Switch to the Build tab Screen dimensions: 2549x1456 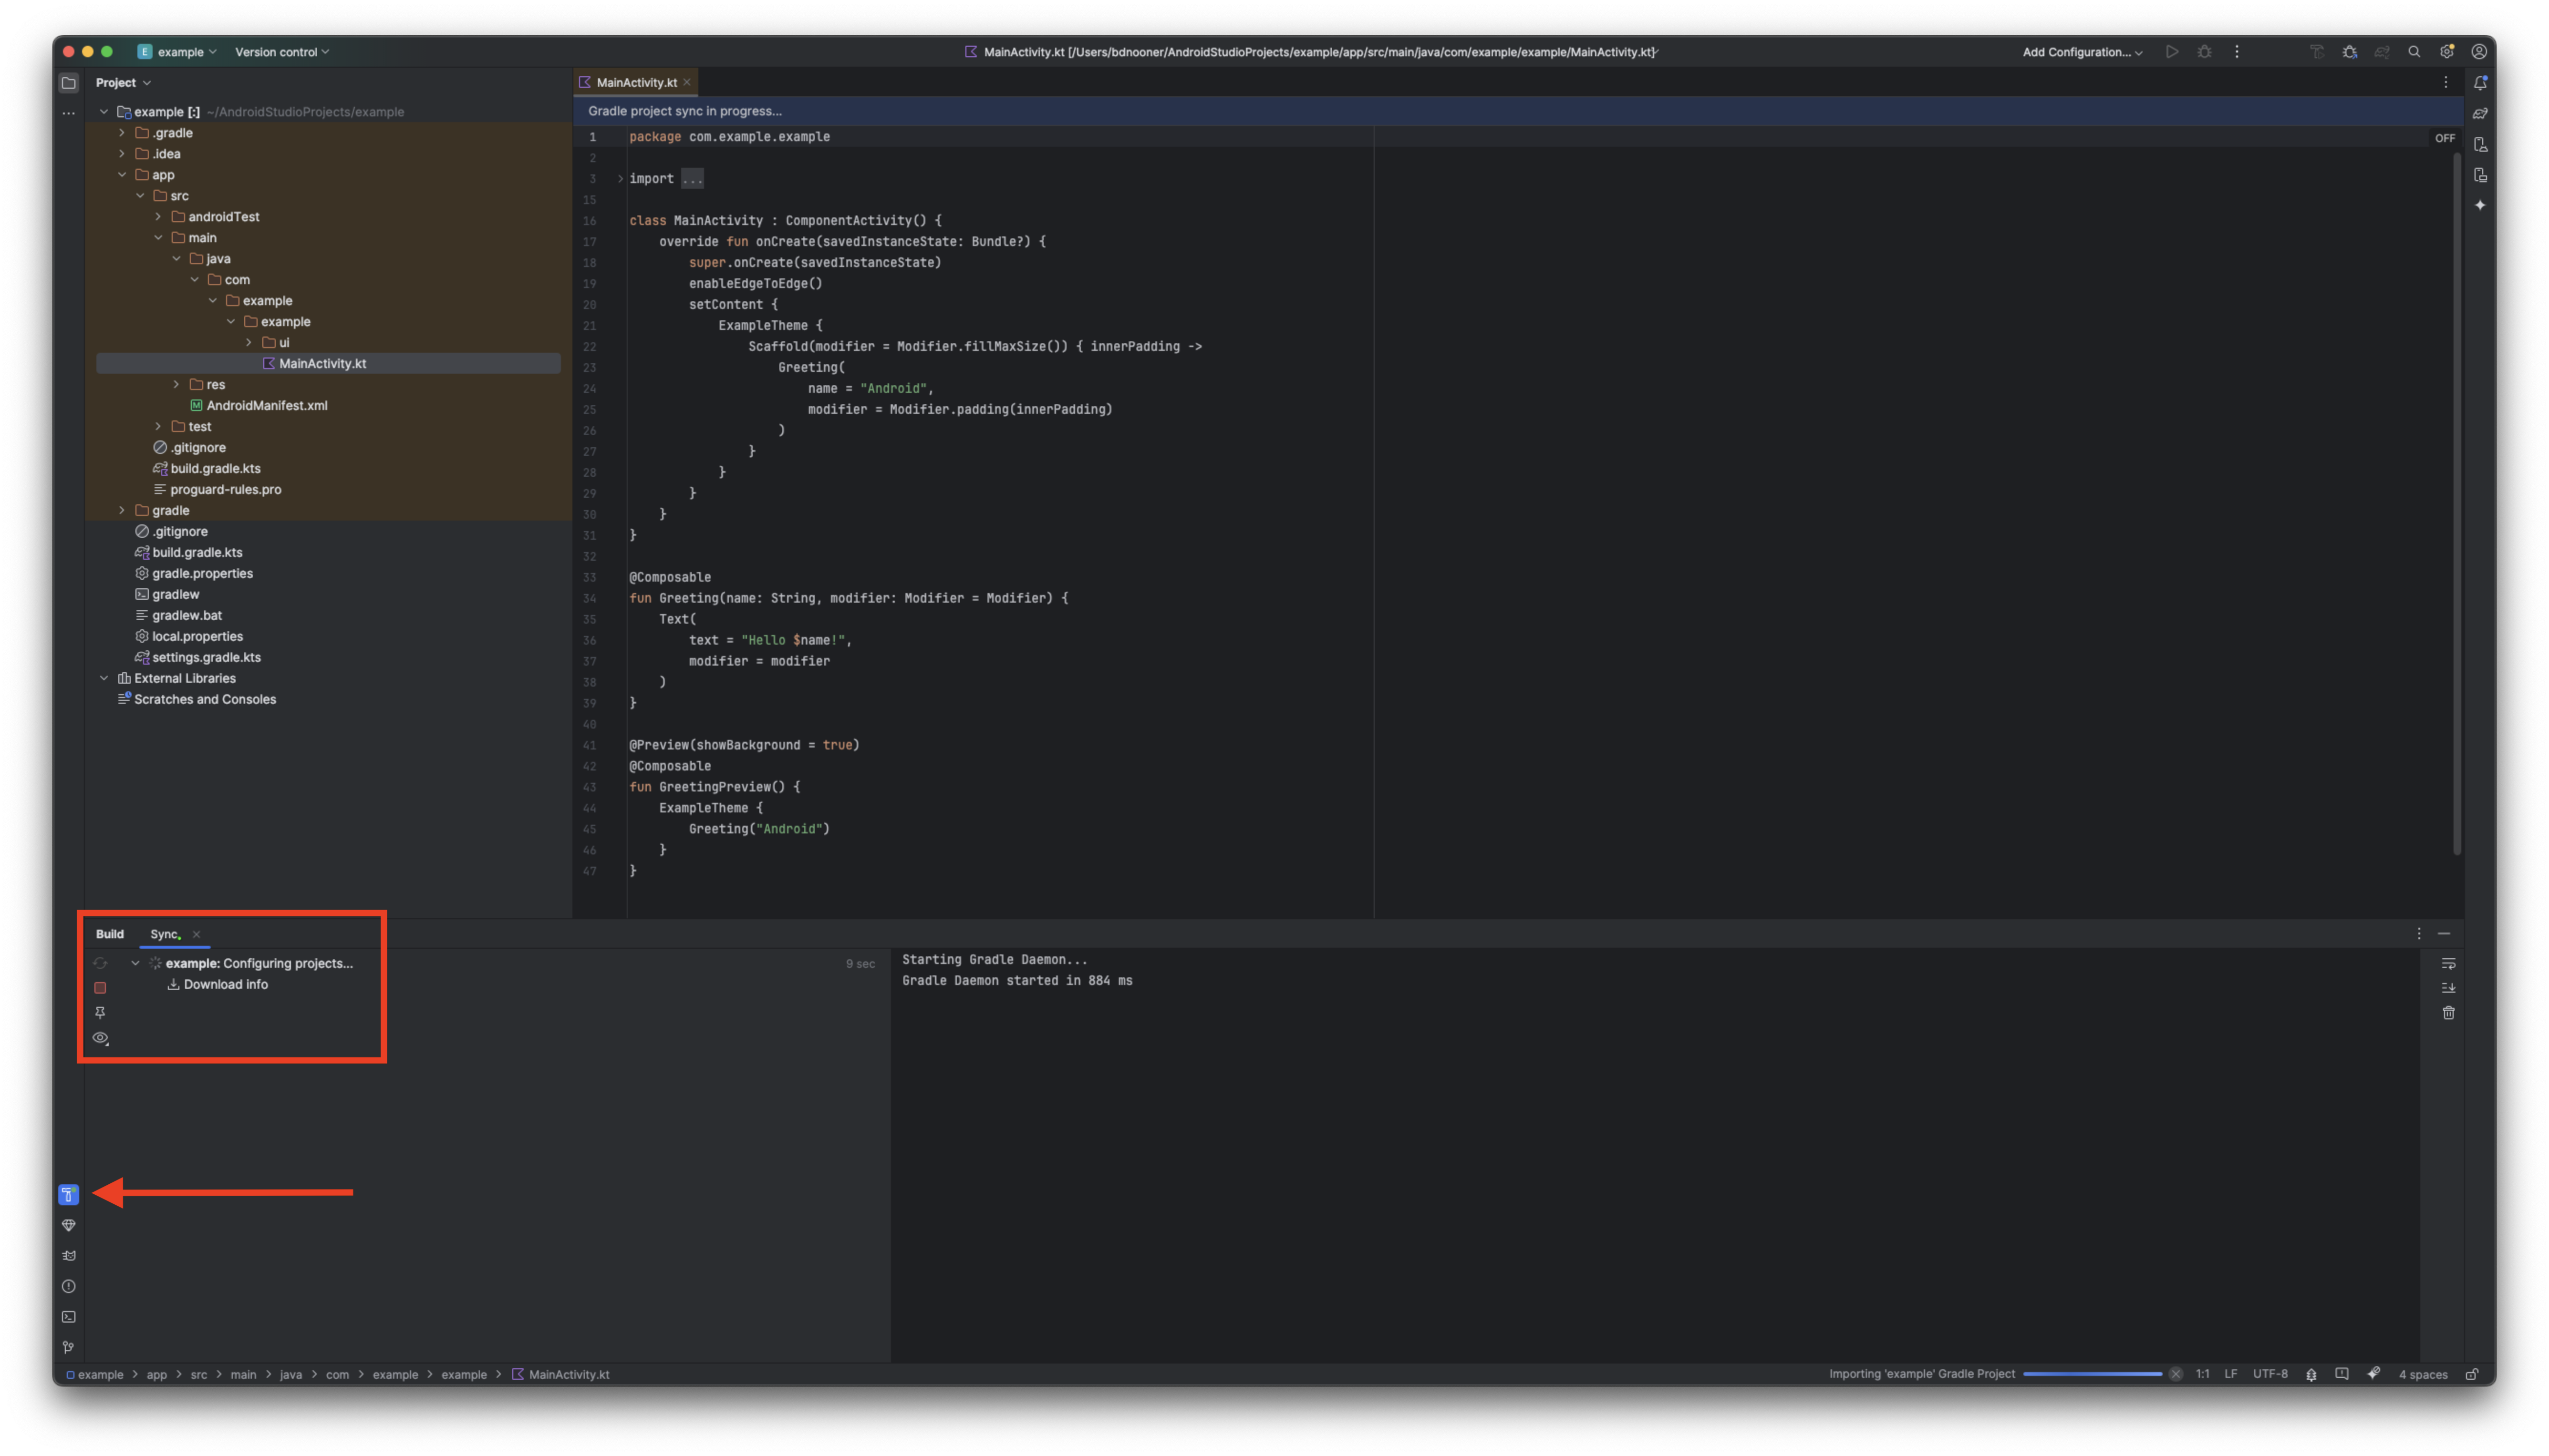pyautogui.click(x=110, y=933)
